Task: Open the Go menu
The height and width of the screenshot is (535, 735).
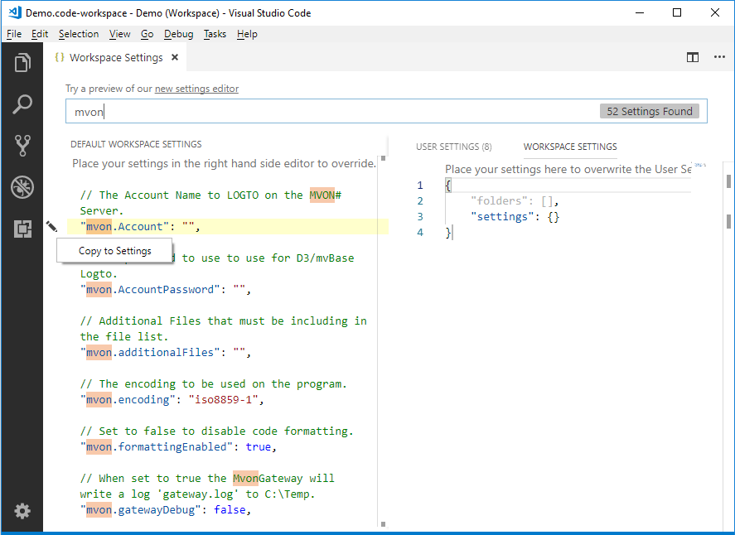Action: [147, 34]
